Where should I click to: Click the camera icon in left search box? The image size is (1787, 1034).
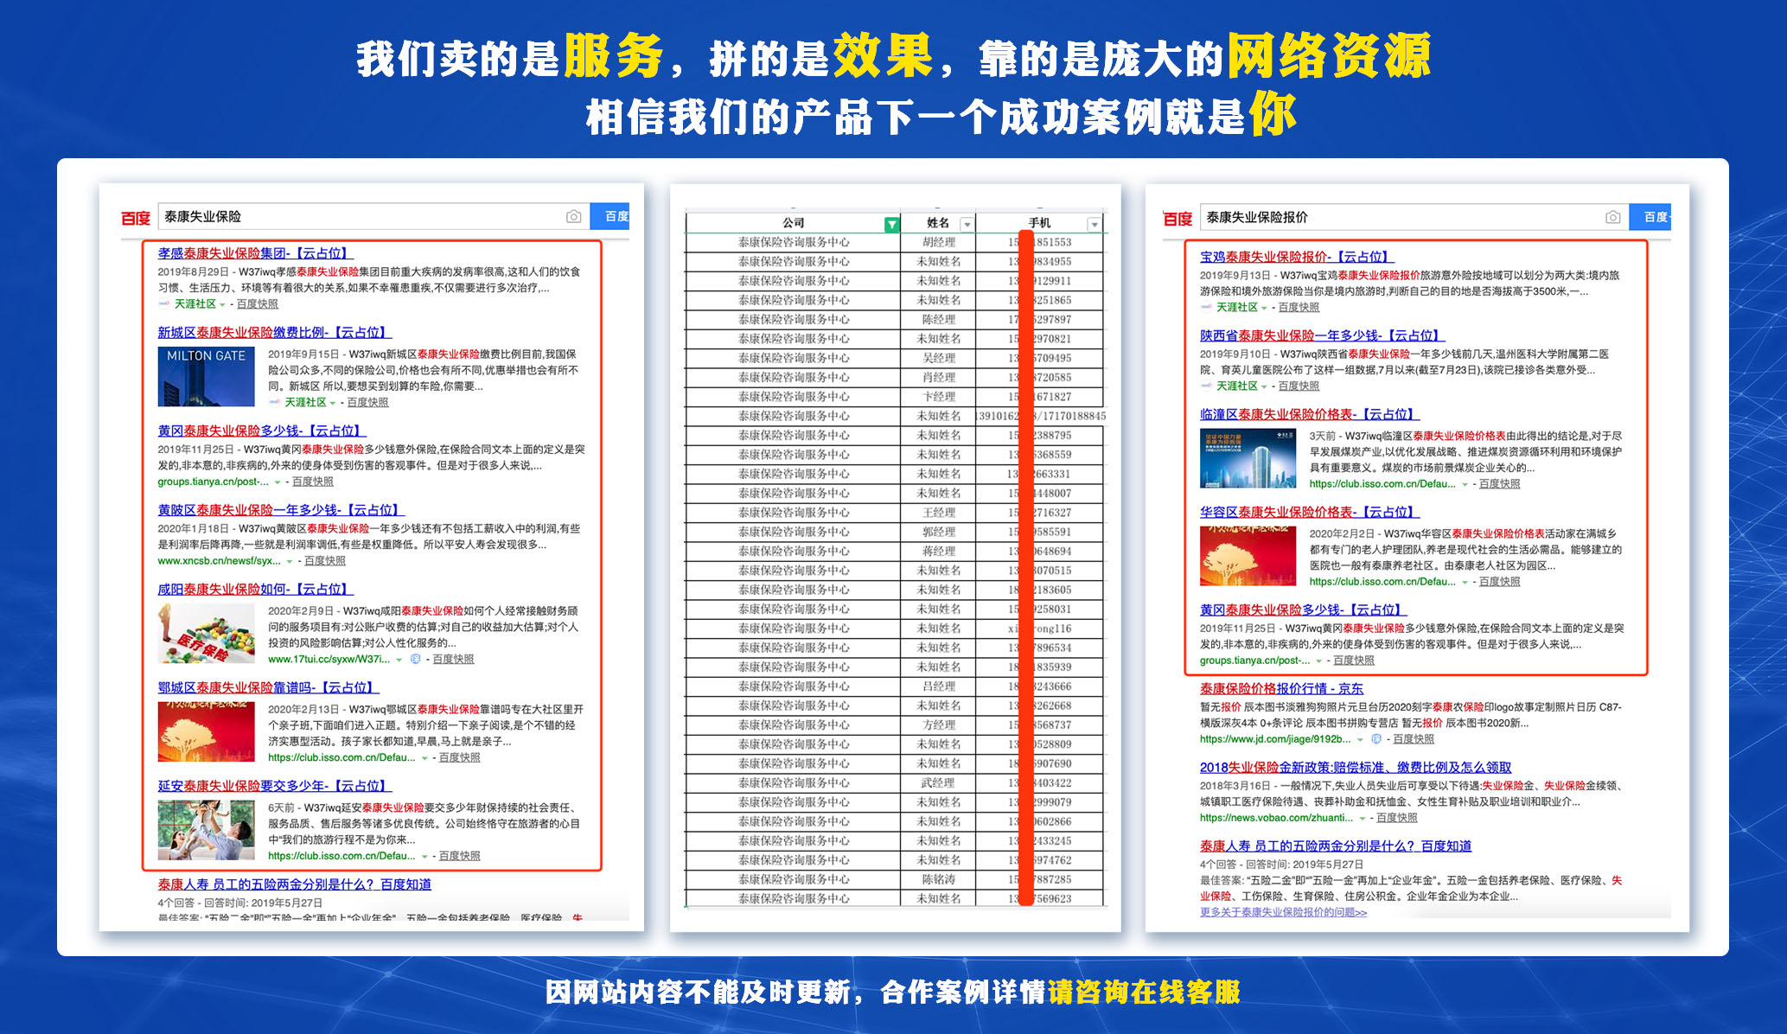573,216
